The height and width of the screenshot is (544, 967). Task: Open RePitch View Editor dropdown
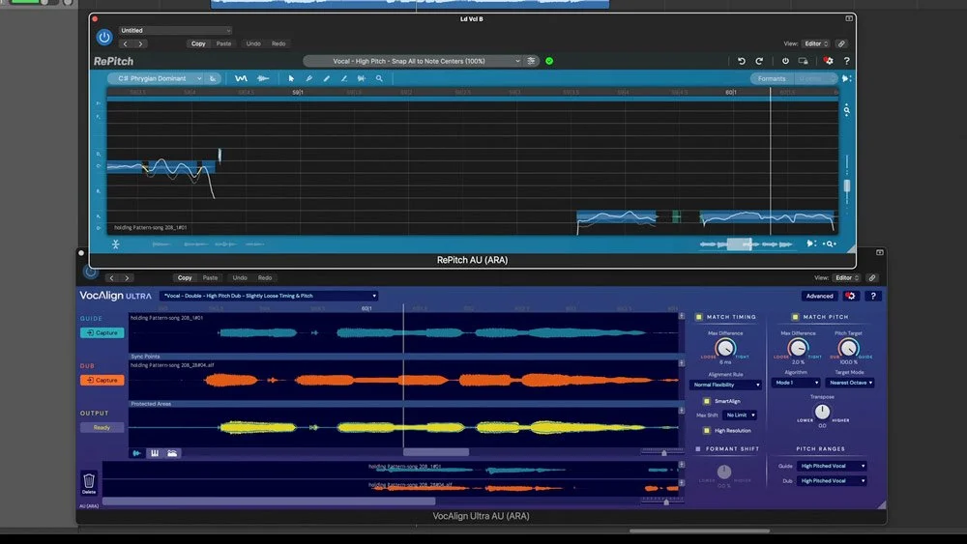pyautogui.click(x=816, y=43)
